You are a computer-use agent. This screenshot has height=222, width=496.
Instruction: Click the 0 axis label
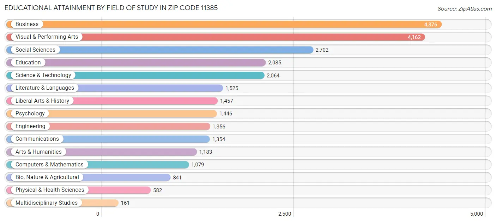tap(98, 214)
